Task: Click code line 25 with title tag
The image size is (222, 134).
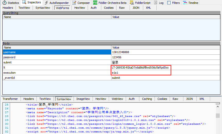Action: click(49, 104)
